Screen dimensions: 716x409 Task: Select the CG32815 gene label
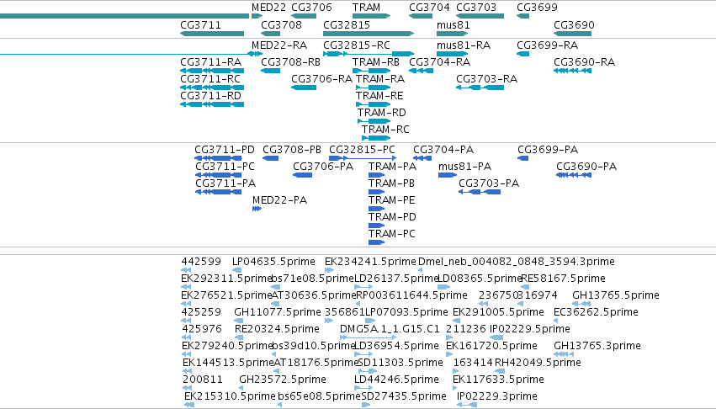[347, 25]
